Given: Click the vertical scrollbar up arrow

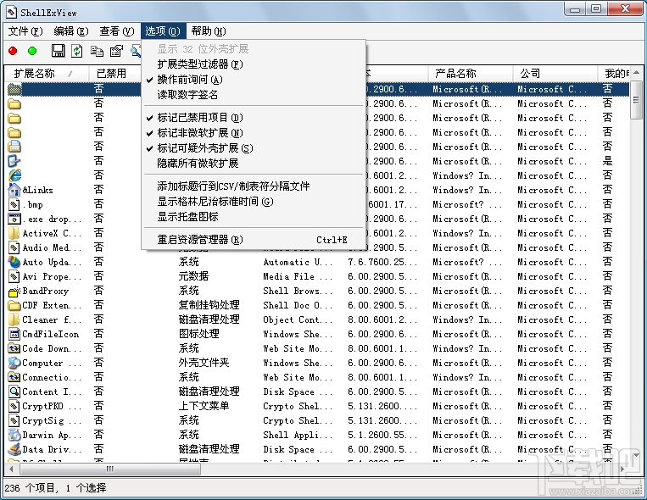Looking at the screenshot, I should [x=636, y=72].
